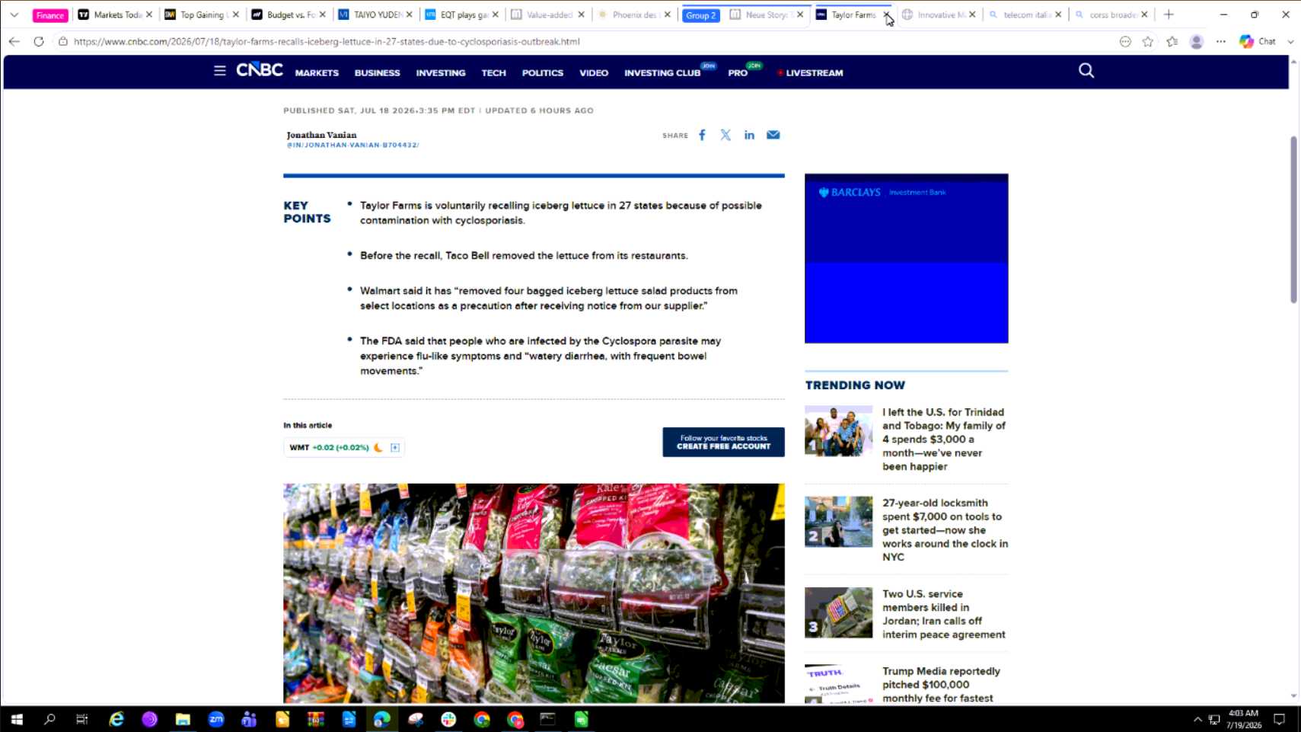
Task: Close the Value-added tab
Action: click(582, 14)
